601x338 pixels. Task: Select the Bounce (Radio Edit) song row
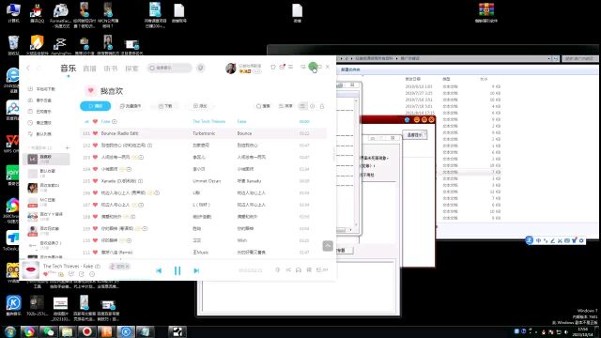tap(203, 133)
